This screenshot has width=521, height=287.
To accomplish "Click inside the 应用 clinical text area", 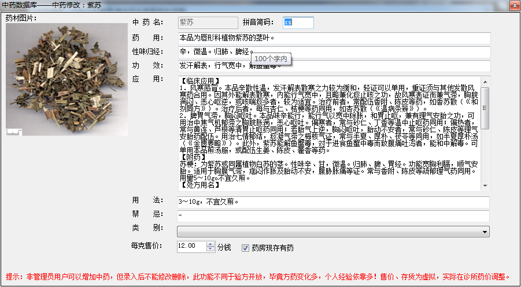I will (x=330, y=133).
